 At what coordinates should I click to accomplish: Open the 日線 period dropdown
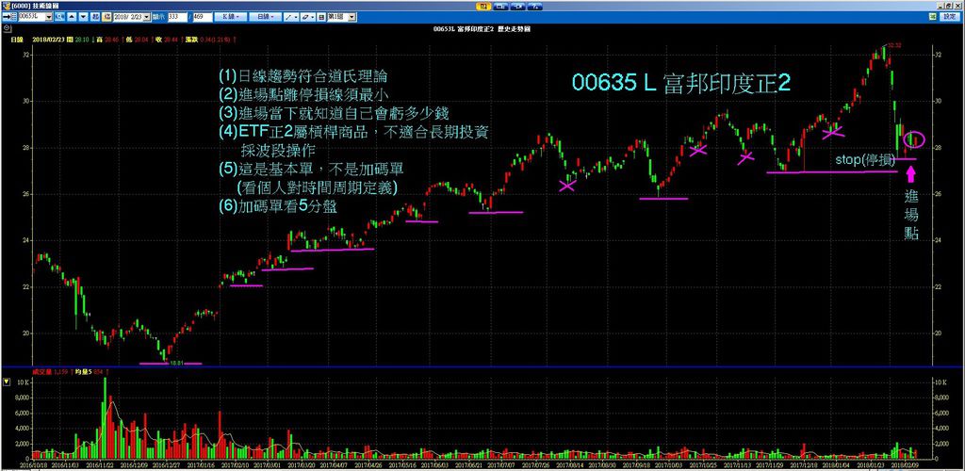pyautogui.click(x=265, y=17)
